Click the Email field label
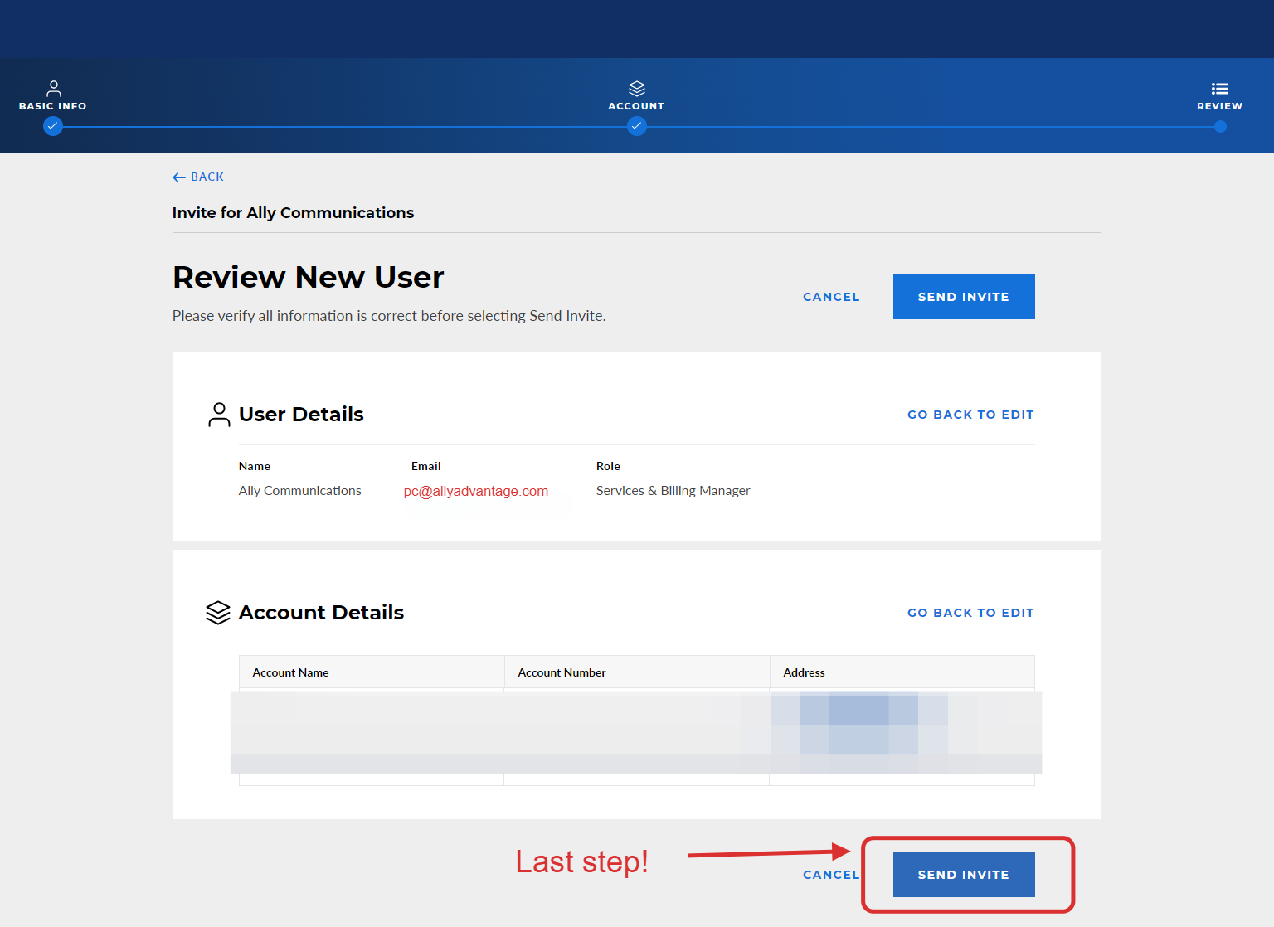Screen dimensions: 1274x927 [x=426, y=466]
